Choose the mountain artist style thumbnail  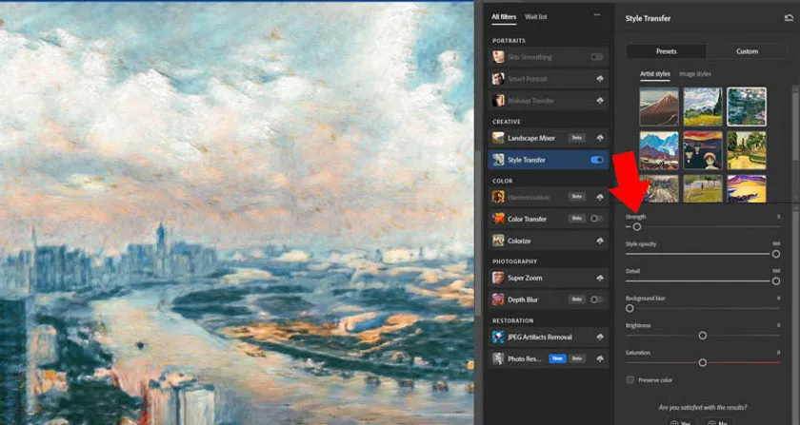pyautogui.click(x=660, y=106)
